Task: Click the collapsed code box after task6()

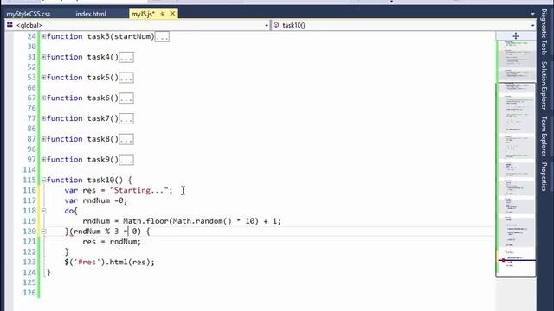Action: pos(126,98)
